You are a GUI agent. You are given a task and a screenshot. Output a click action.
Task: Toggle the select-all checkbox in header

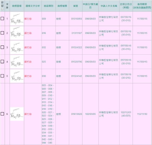click(2, 9)
